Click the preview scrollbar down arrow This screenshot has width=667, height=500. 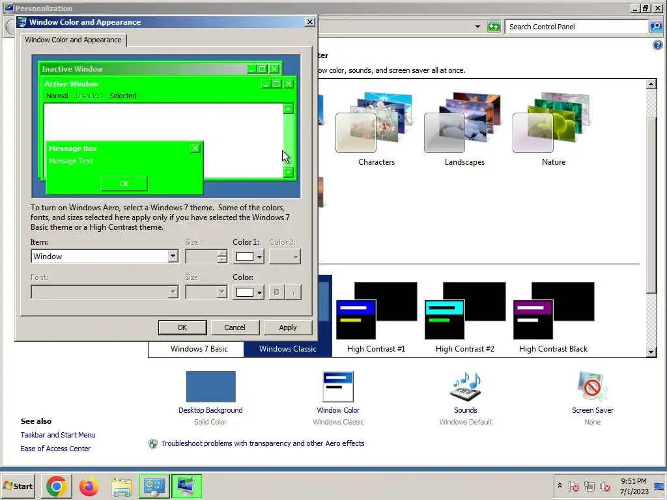289,172
